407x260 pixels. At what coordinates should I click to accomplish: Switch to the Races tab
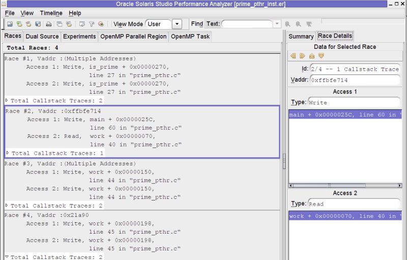tap(13, 36)
